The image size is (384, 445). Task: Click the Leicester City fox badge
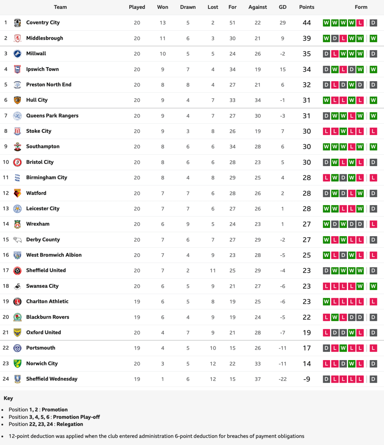click(17, 208)
